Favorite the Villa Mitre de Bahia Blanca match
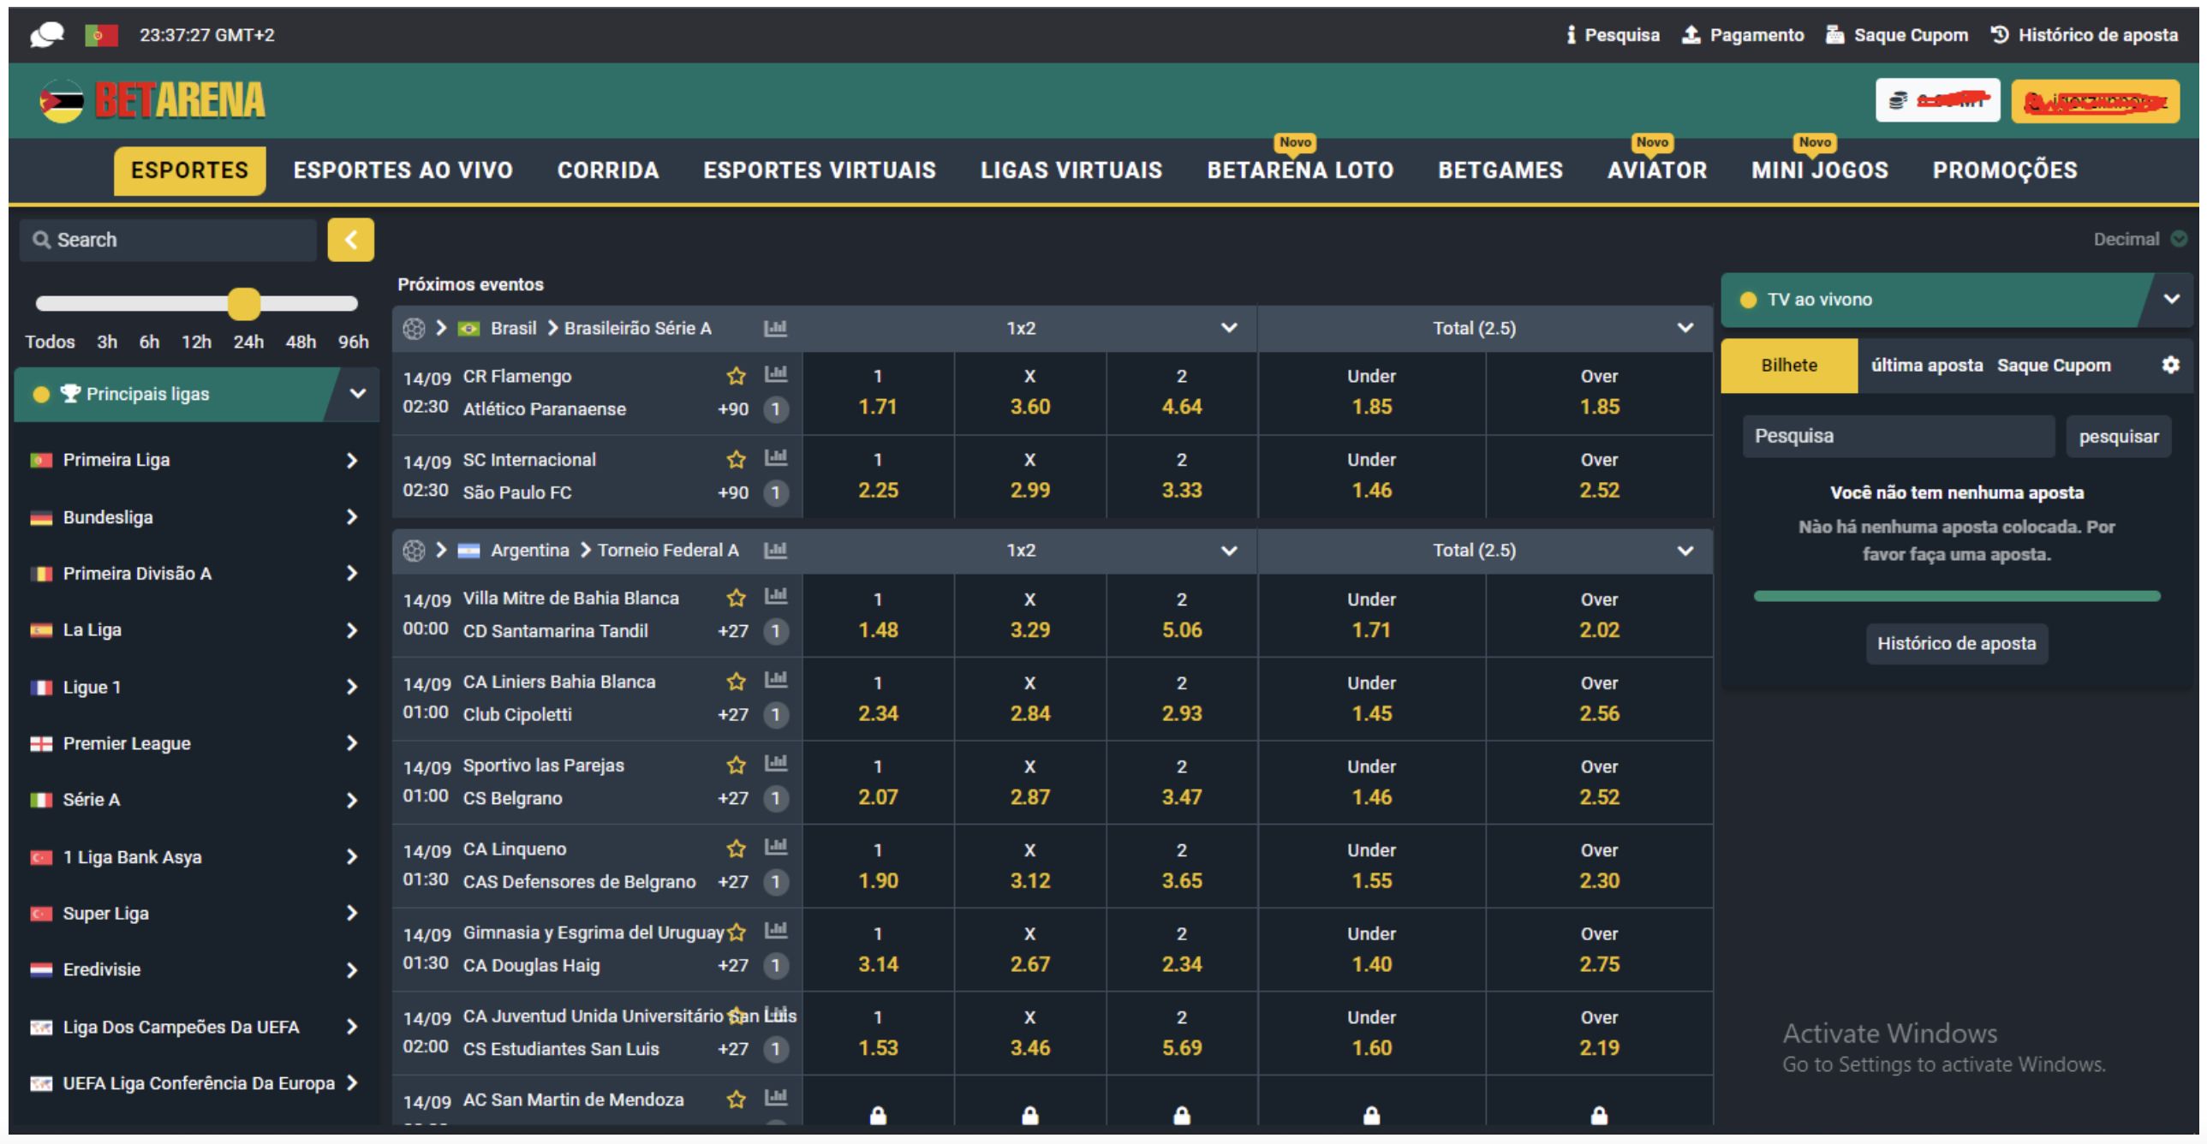The width and height of the screenshot is (2207, 1144). 736,599
